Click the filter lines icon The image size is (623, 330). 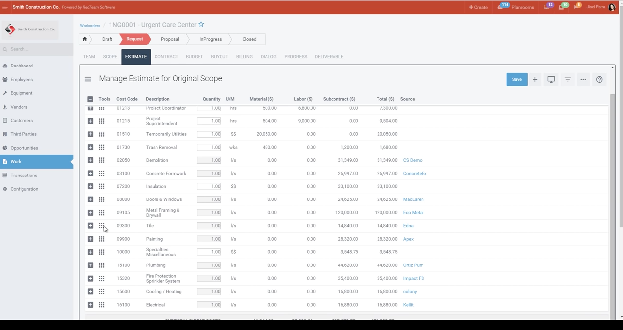pyautogui.click(x=567, y=79)
